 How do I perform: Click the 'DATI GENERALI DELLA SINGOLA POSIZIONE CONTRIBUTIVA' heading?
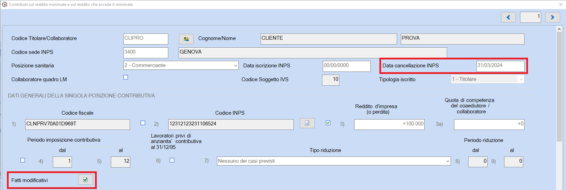82,96
